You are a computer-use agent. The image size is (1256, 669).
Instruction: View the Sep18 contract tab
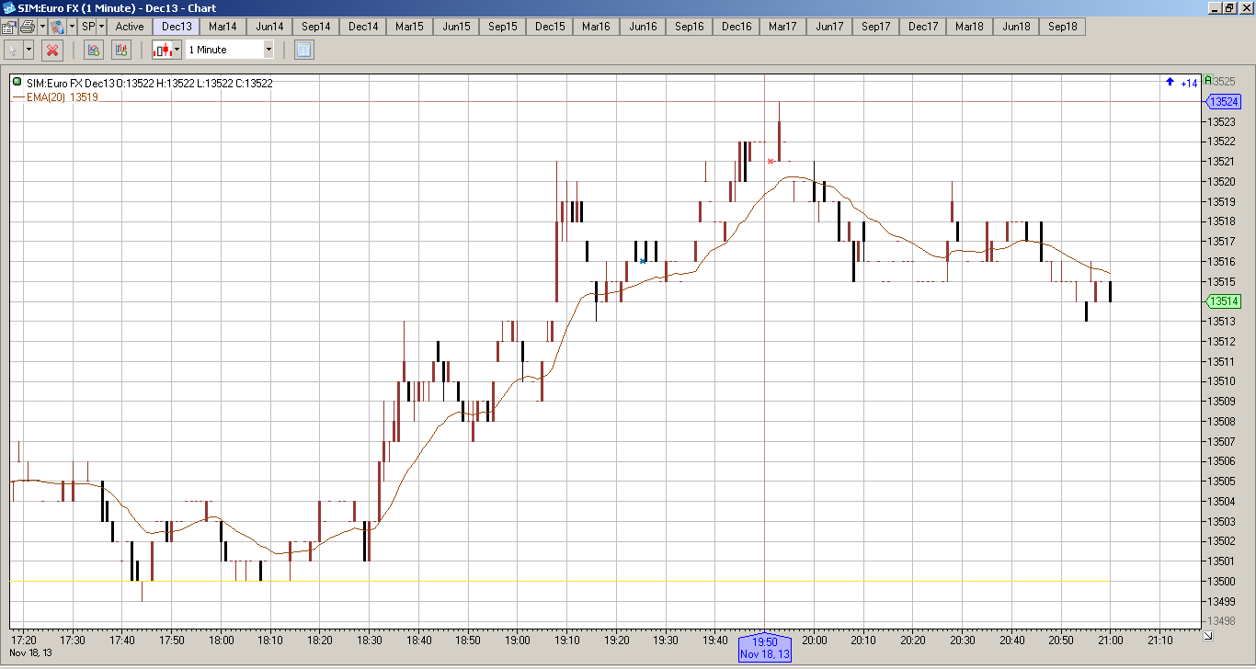[1063, 27]
